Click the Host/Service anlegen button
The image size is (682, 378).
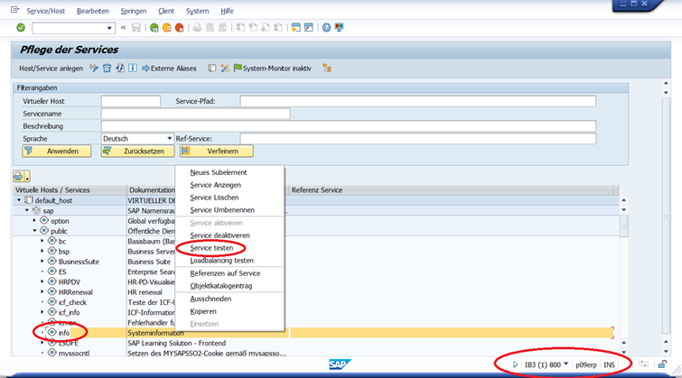coord(51,69)
